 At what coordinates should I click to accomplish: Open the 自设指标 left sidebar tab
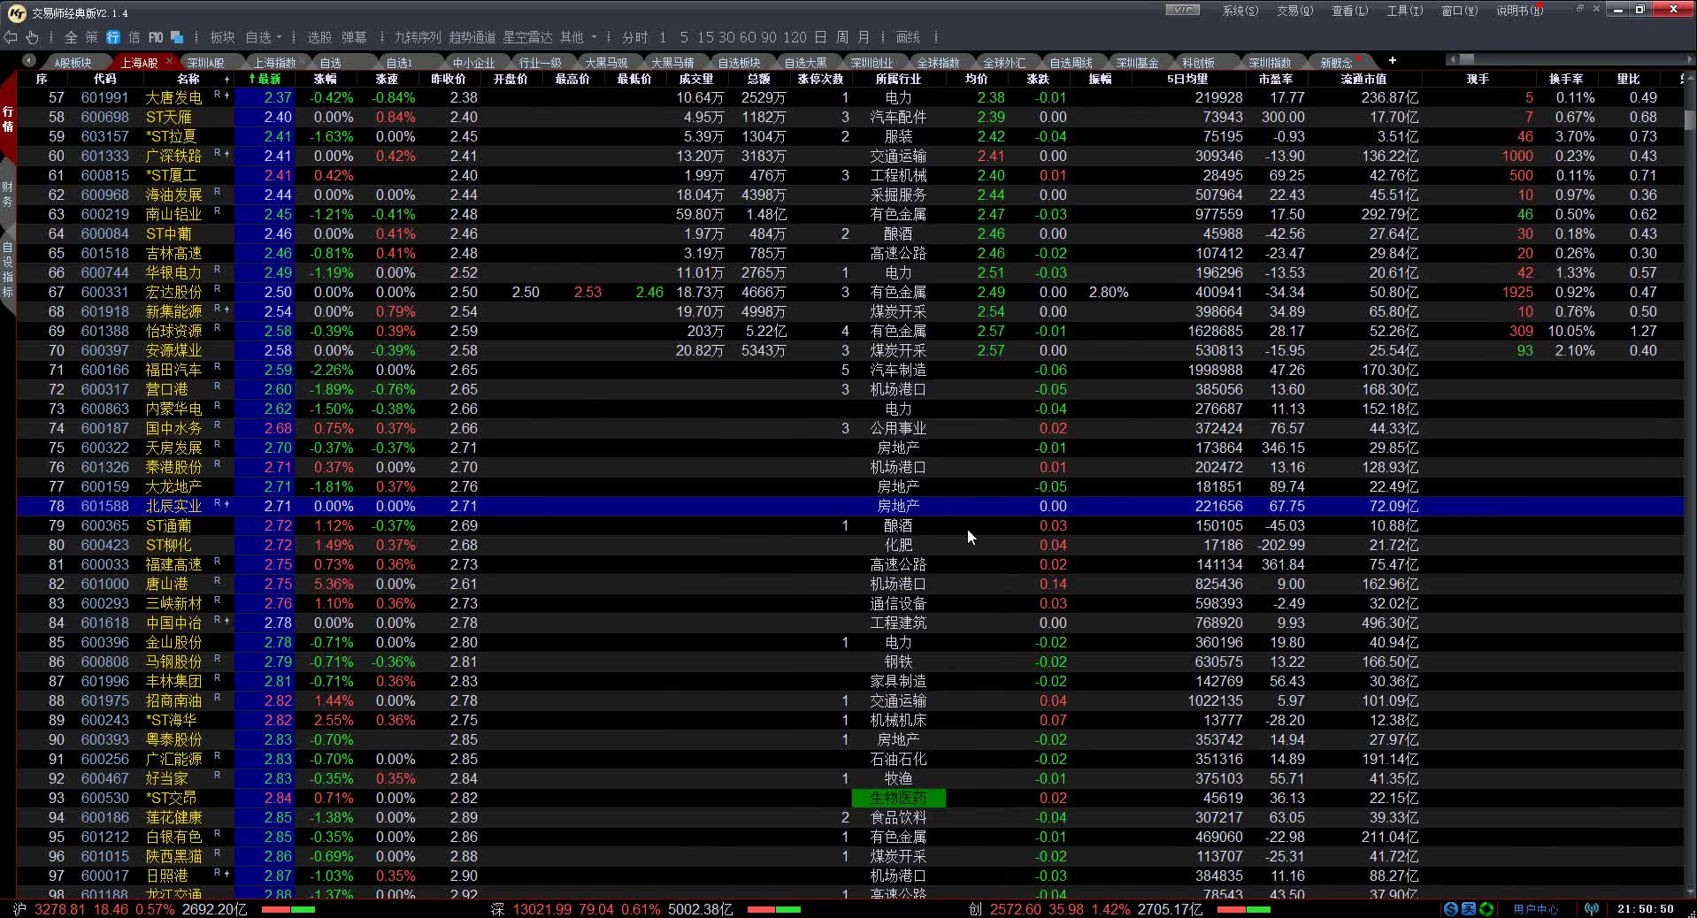[8, 269]
